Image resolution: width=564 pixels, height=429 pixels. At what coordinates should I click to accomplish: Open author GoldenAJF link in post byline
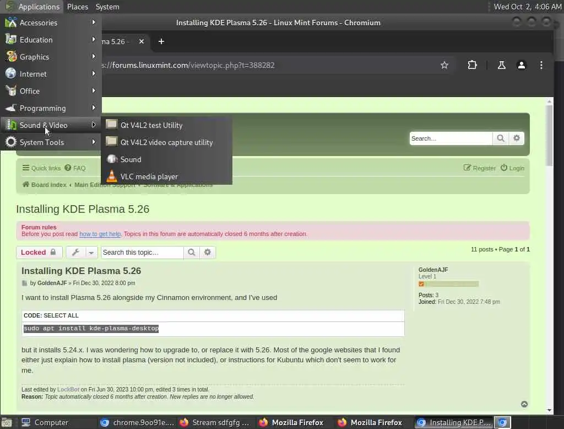pyautogui.click(x=52, y=283)
